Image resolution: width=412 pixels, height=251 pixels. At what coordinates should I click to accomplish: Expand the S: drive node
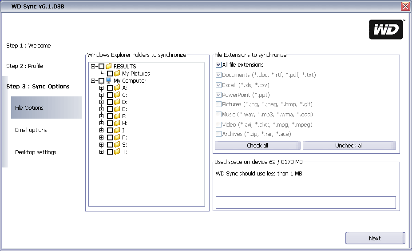101,144
